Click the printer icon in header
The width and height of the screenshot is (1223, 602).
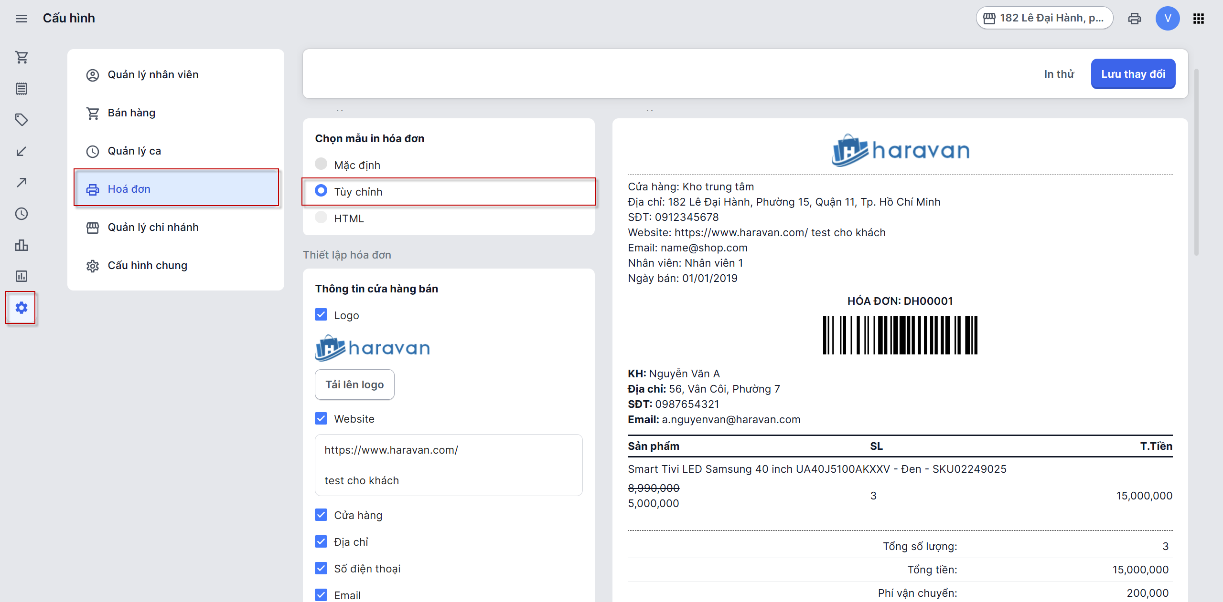pos(1134,19)
